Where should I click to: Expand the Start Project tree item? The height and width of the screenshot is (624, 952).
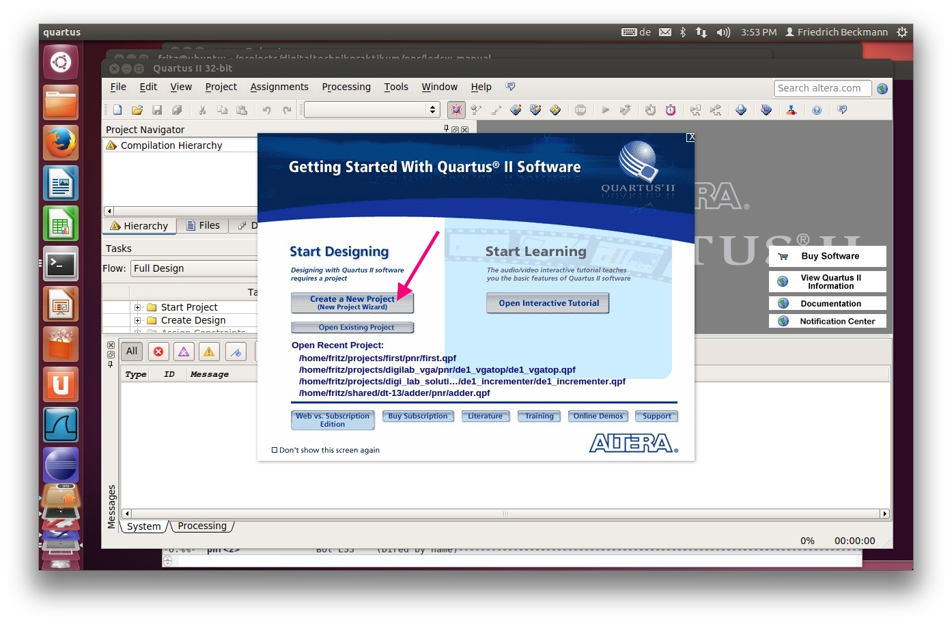137,307
